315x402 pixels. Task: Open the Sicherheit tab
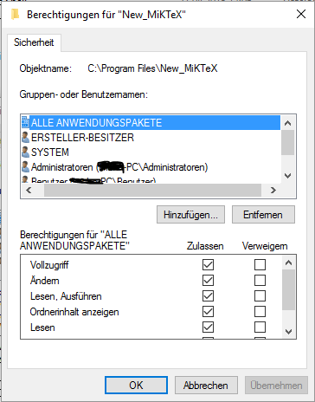pos(34,42)
